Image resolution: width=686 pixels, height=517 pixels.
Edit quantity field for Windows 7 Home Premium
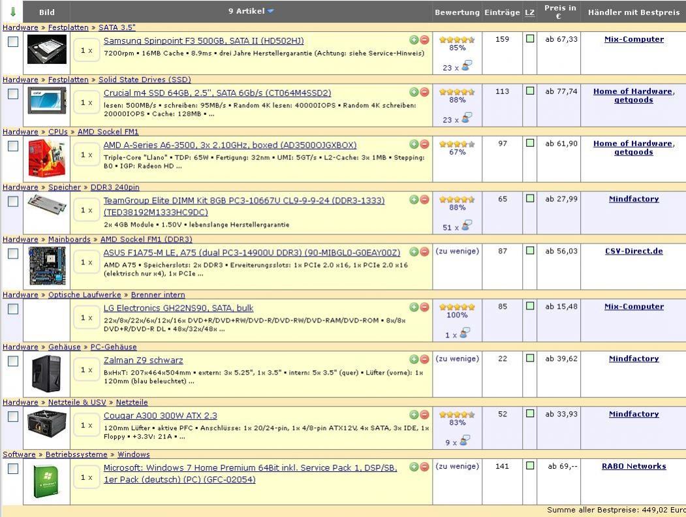86,478
